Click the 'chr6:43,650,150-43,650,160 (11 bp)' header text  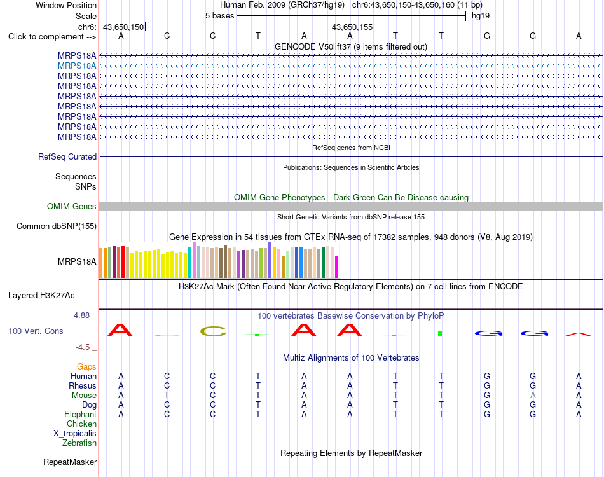[x=417, y=5]
